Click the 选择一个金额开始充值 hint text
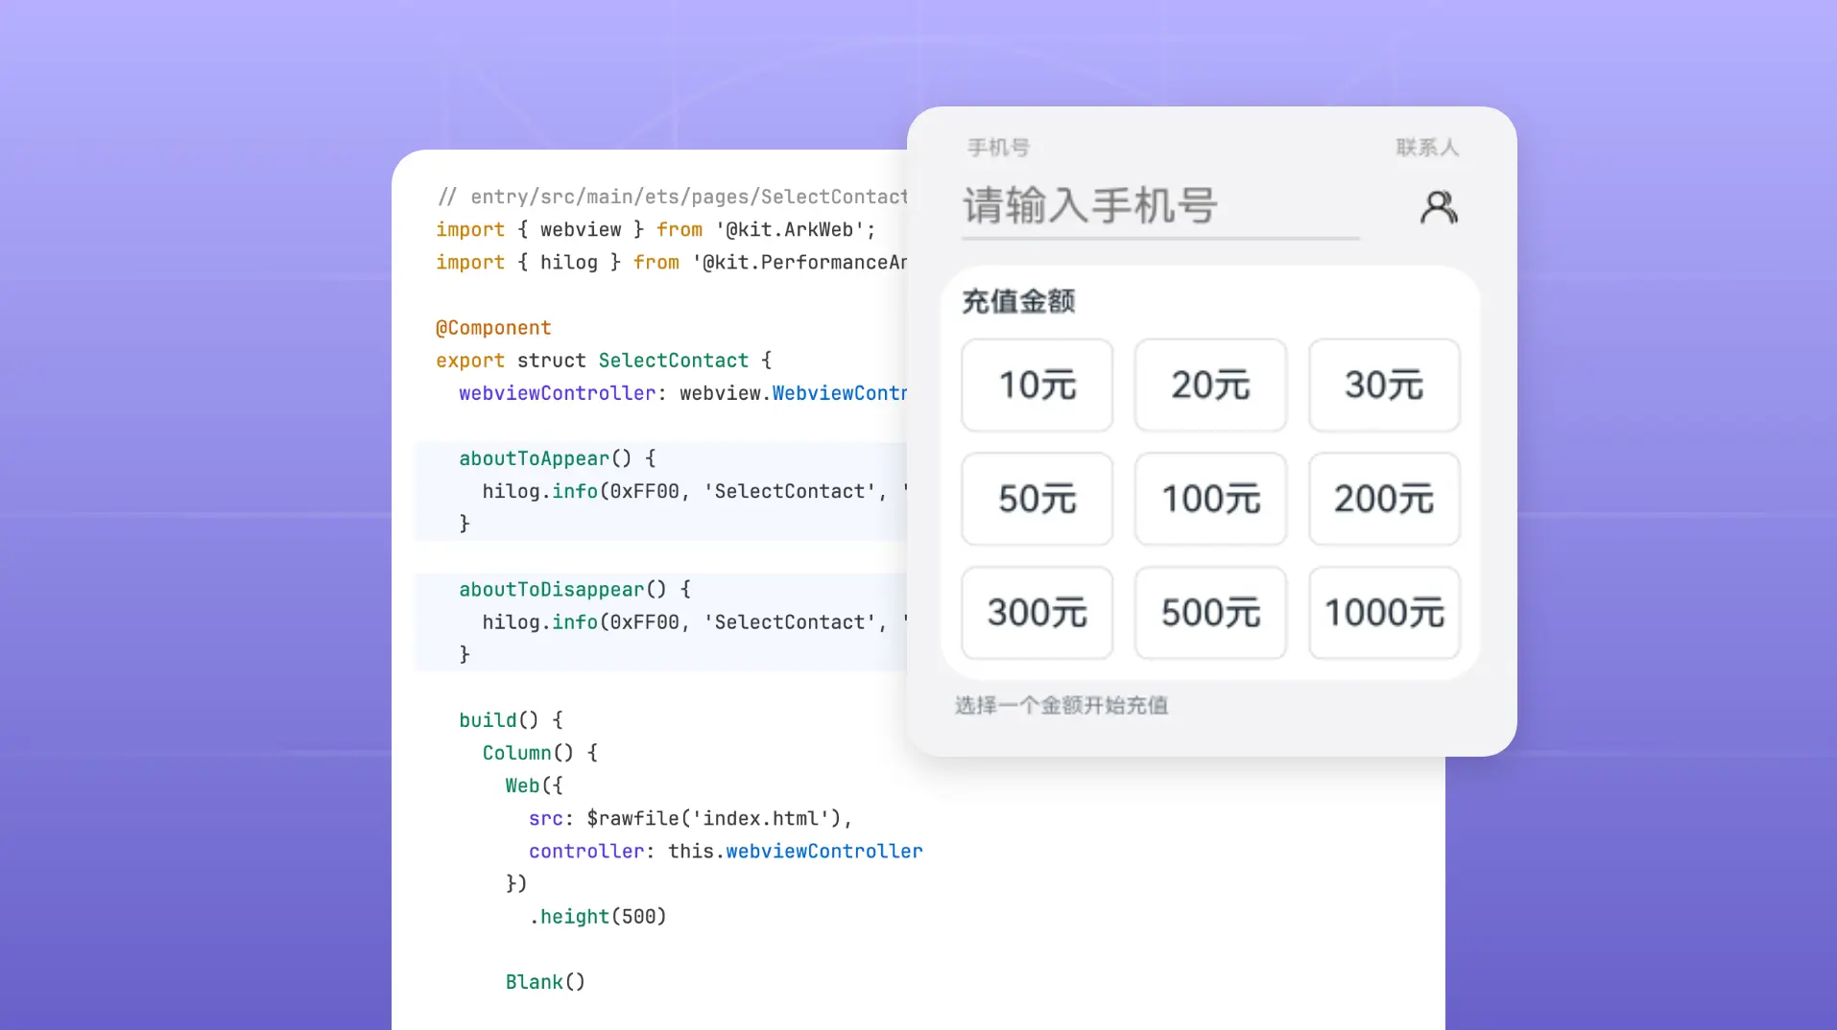 [x=1061, y=706]
